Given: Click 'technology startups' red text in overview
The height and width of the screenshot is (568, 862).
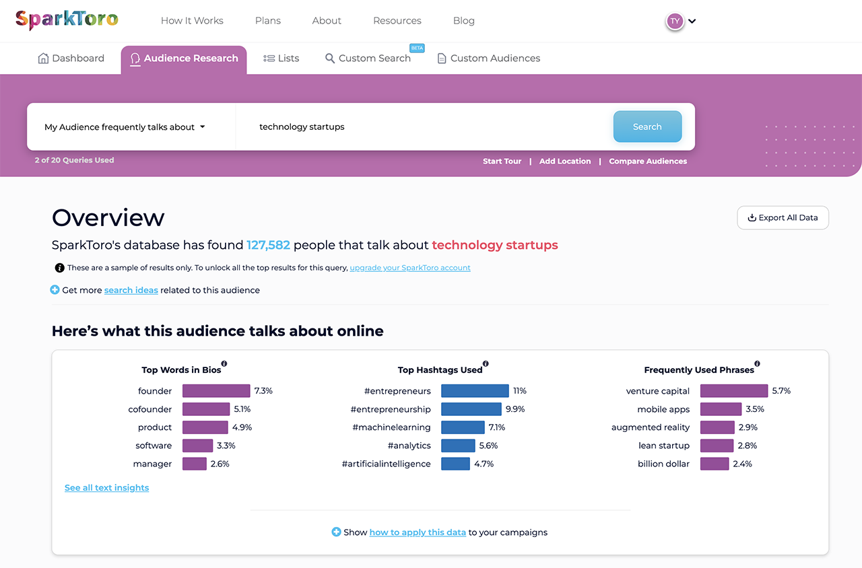Looking at the screenshot, I should click(x=495, y=245).
